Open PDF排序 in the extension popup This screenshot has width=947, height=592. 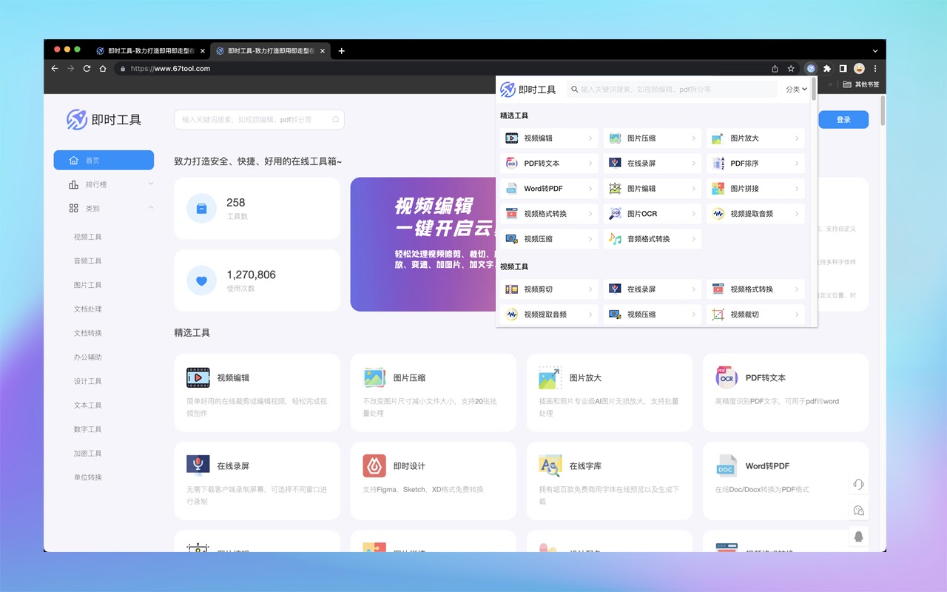[755, 164]
